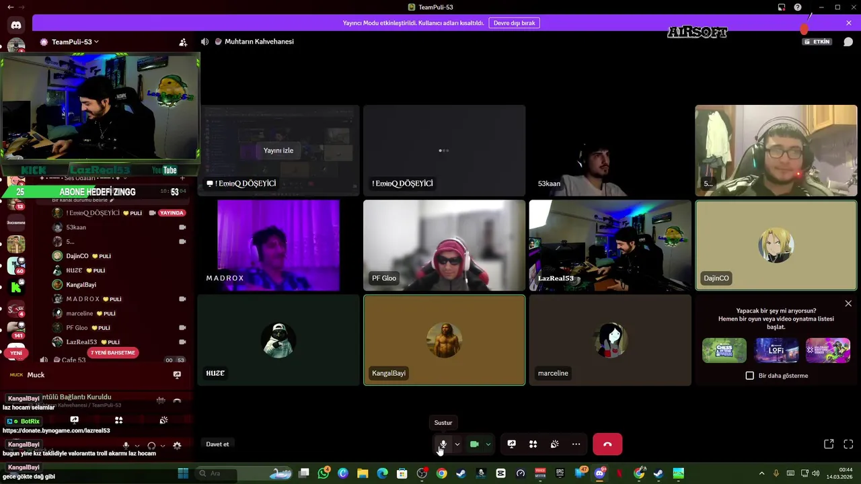Open the Cafe 53 voice channel
The height and width of the screenshot is (484, 861).
[74, 360]
